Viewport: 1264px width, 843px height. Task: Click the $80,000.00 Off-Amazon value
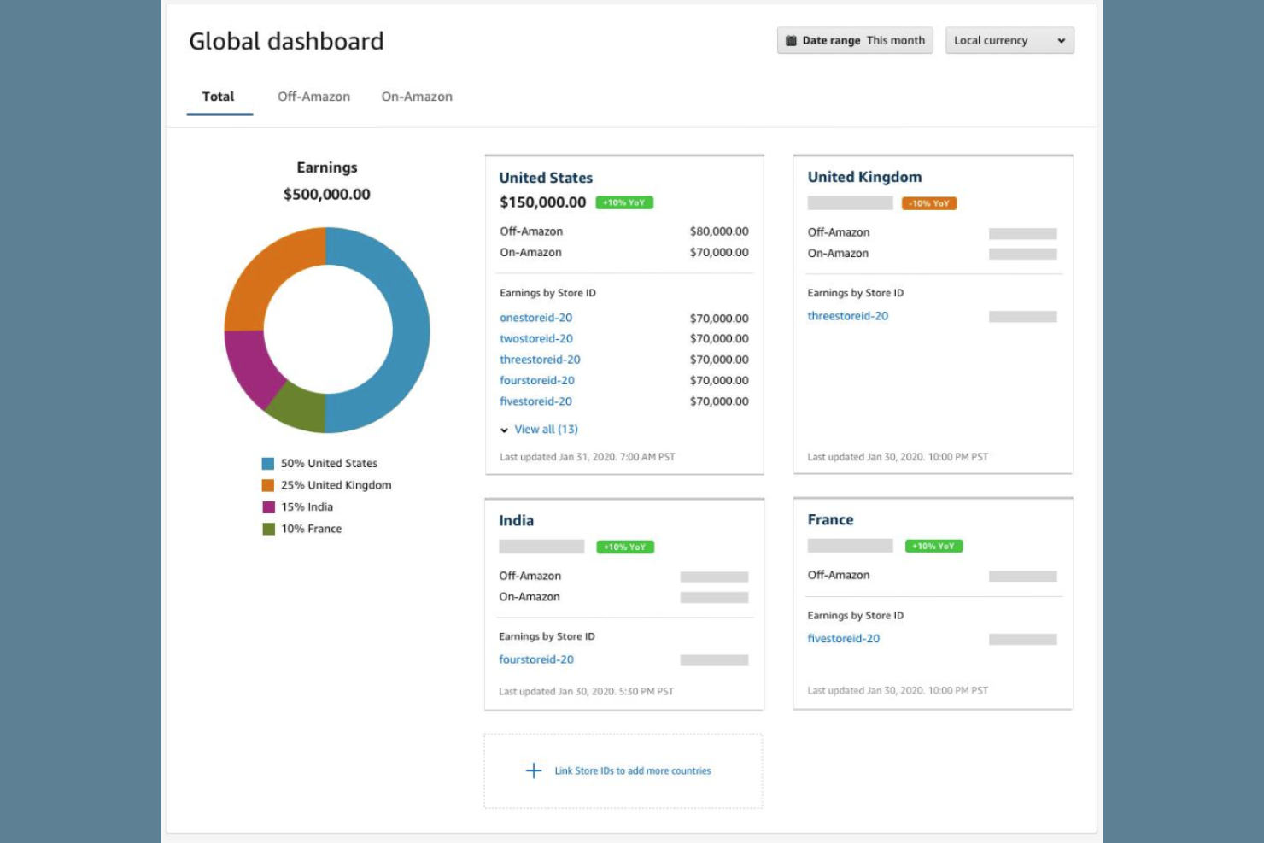pos(719,231)
